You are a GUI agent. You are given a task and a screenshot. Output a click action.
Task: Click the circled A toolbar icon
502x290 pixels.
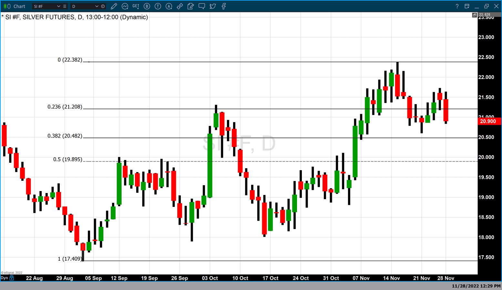[x=169, y=6]
